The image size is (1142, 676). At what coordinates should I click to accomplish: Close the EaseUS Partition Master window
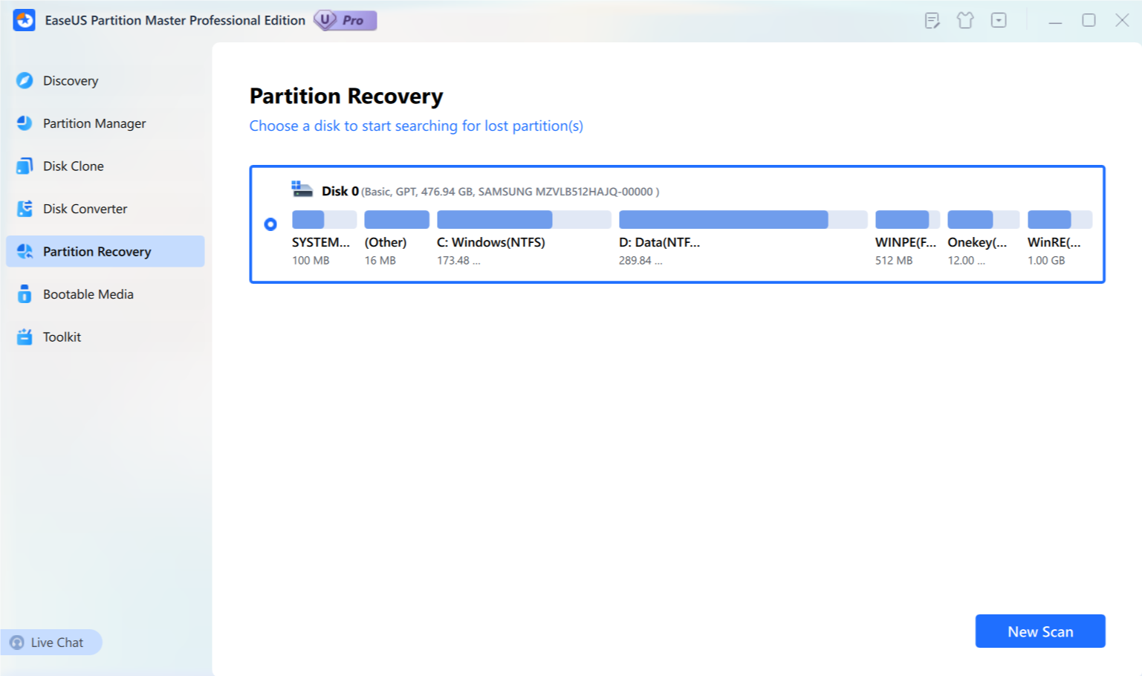(1122, 20)
